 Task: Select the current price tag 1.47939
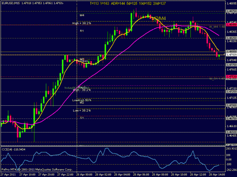(x=231, y=55)
